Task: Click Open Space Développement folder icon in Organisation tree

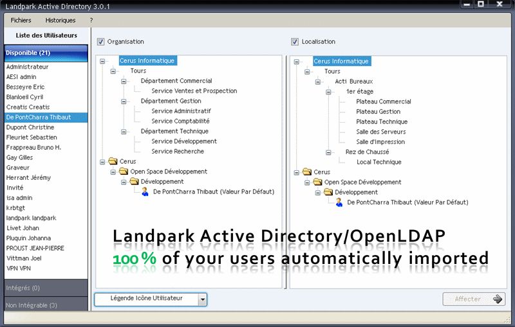Action: pos(124,171)
